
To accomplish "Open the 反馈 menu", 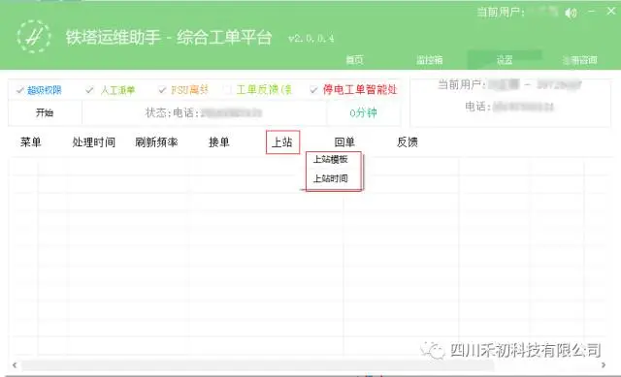I will (408, 142).
